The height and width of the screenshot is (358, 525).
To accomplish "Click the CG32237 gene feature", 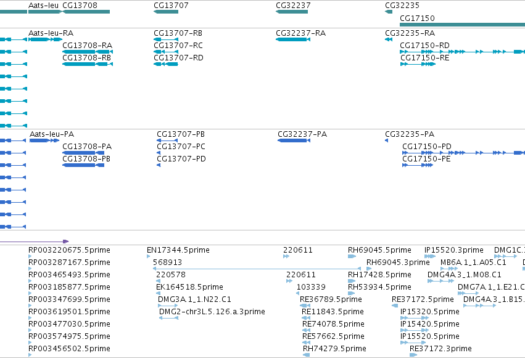I will [x=292, y=12].
